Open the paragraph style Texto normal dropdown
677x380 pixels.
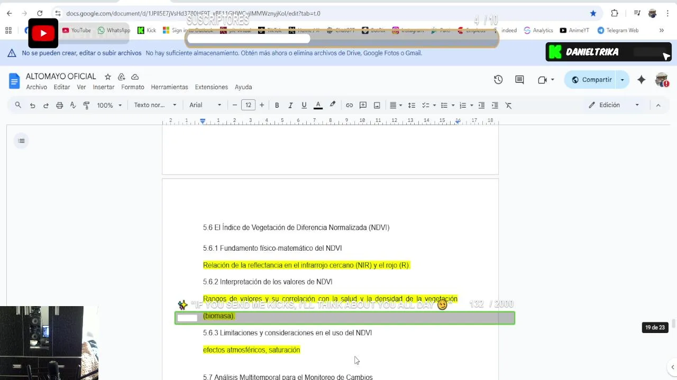point(155,105)
